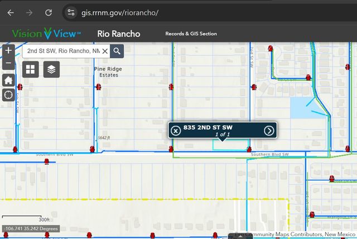
Task: Zoom in on the map
Action: coord(8,50)
